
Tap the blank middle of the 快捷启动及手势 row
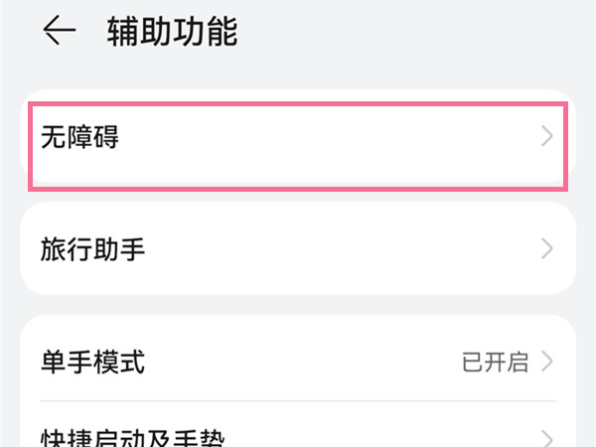[x=377, y=435]
